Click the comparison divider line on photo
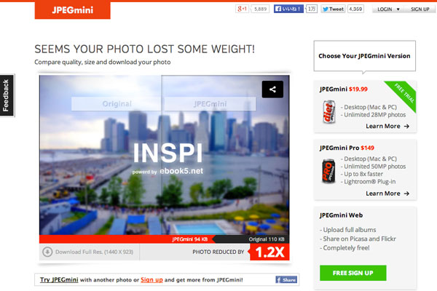This screenshot has height=291, width=437. click(x=162, y=155)
